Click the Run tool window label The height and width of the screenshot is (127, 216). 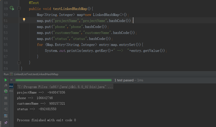pos(6,74)
